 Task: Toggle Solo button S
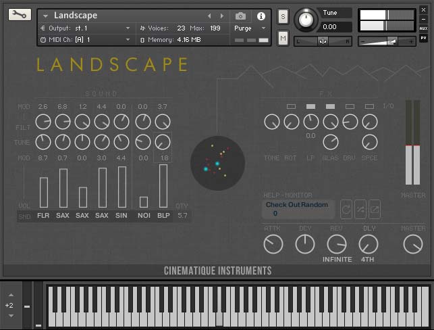[x=283, y=17]
